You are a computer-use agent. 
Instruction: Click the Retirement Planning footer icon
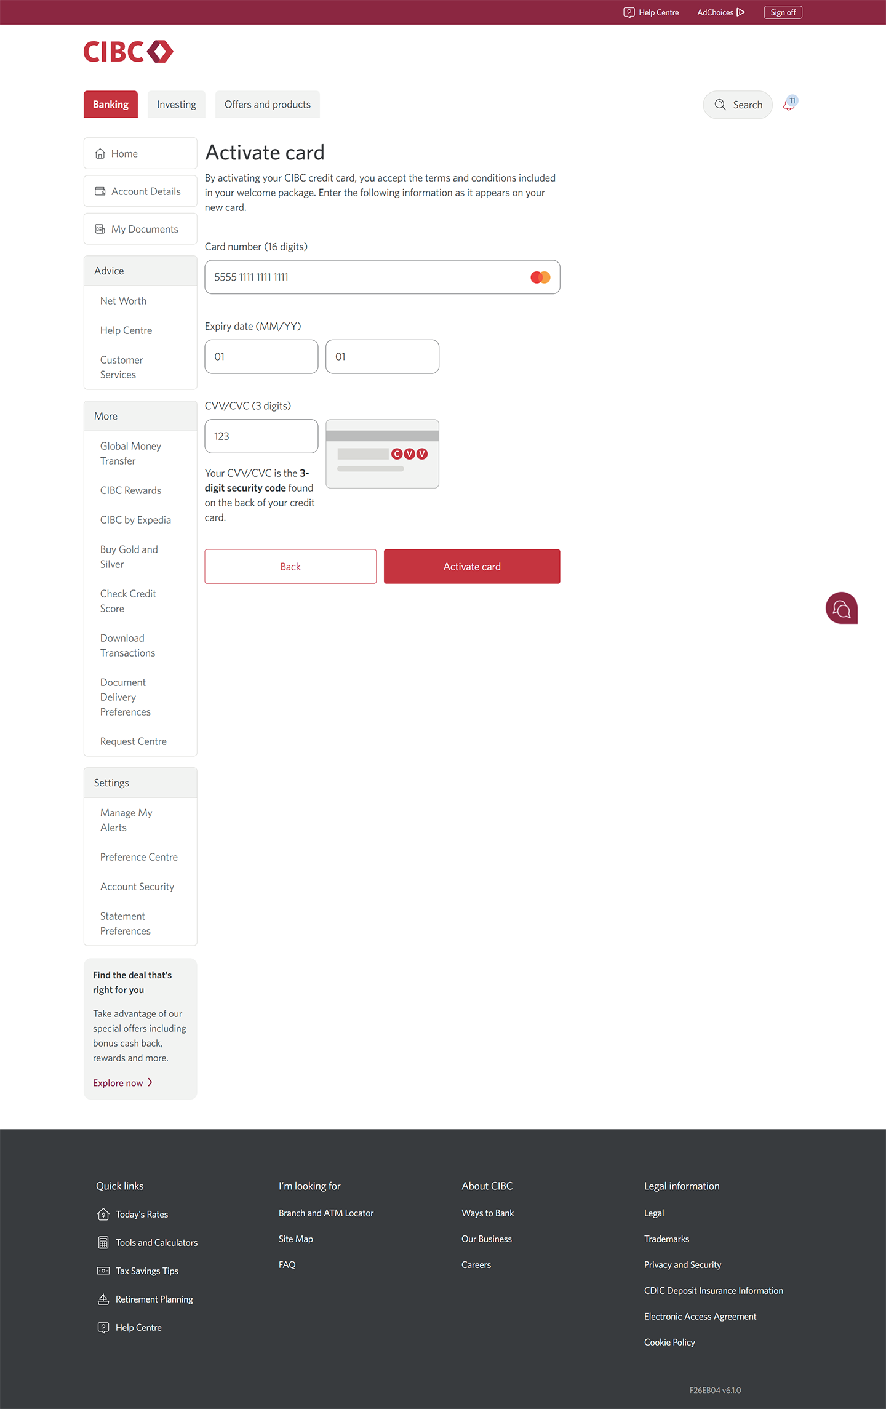(x=103, y=1299)
